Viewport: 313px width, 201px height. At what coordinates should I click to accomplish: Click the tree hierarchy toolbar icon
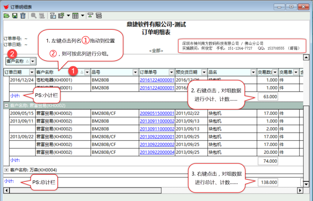pos(99,16)
